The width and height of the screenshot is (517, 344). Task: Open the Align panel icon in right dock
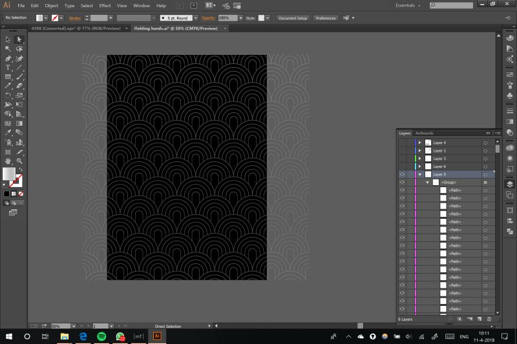(x=510, y=221)
